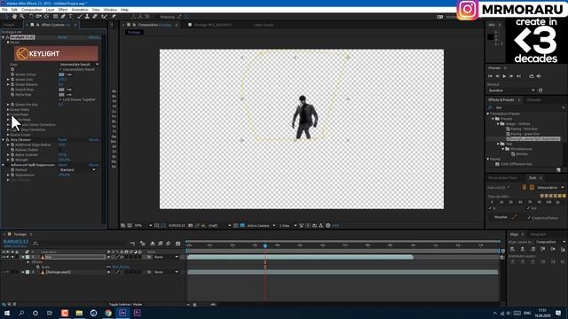Click Screen Colour swatch

pos(61,74)
